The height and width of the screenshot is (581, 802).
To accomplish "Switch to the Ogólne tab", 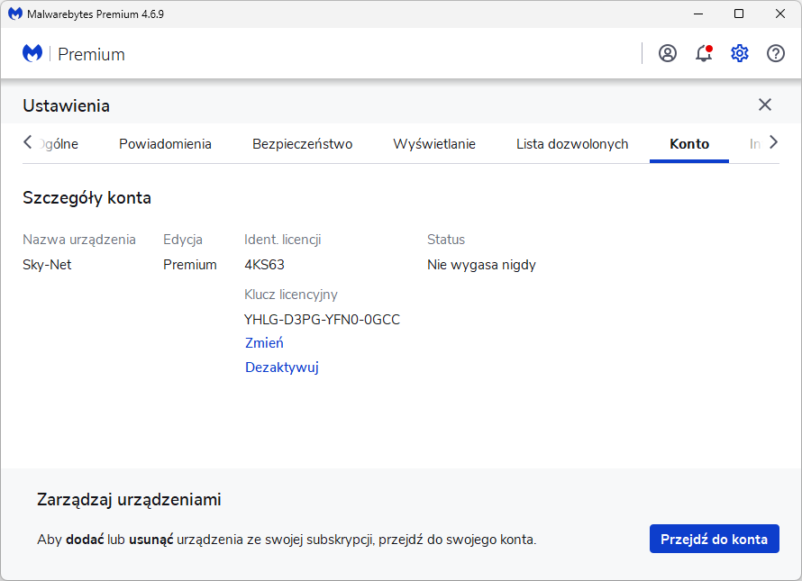I will point(59,144).
